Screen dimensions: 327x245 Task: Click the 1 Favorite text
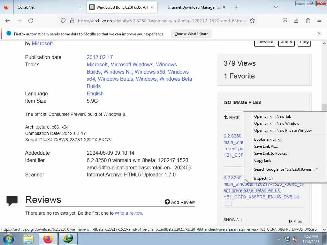tap(239, 76)
